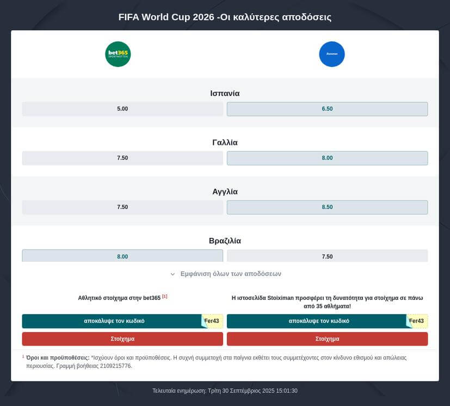The image size is (450, 406).
Task: Reveal the Stoiximan promo code
Action: [316, 321]
